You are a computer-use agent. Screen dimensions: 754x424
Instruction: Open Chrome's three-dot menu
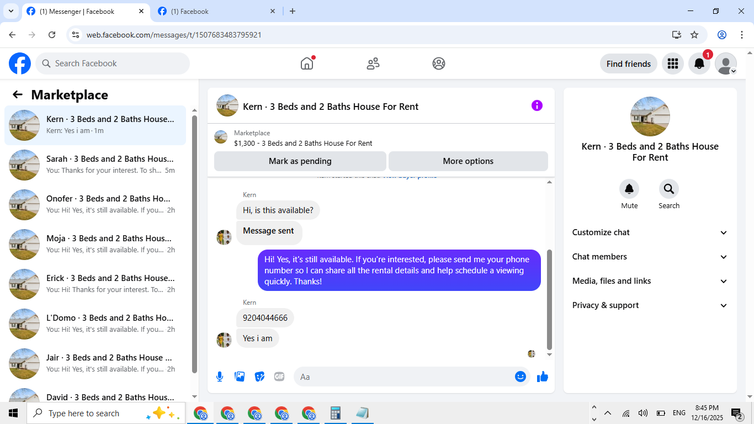pos(741,35)
